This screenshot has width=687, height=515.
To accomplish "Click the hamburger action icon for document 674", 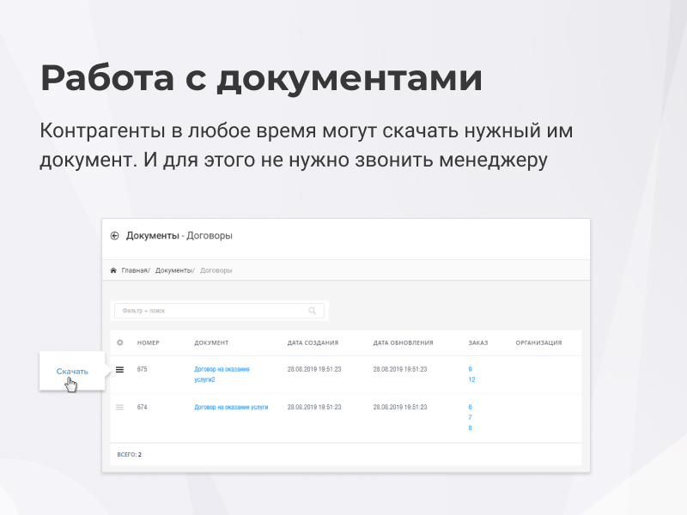I will (119, 408).
